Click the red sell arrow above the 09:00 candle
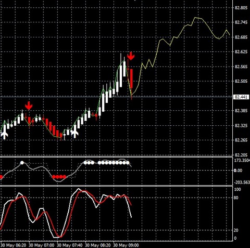The image size is (250, 248). 131,56
